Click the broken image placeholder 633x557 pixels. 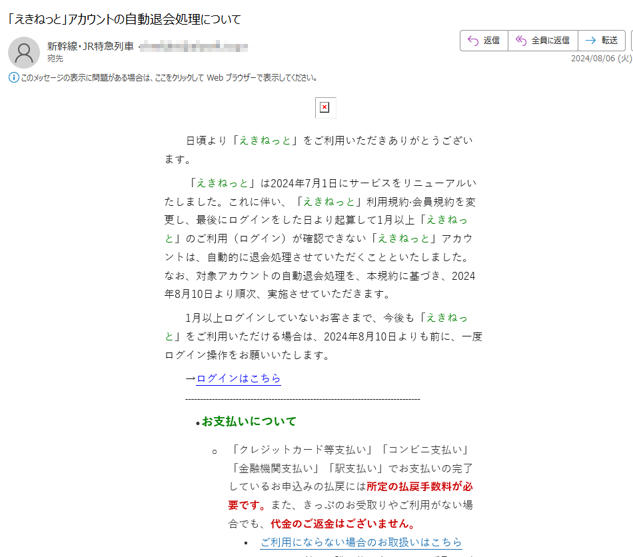pos(325,107)
